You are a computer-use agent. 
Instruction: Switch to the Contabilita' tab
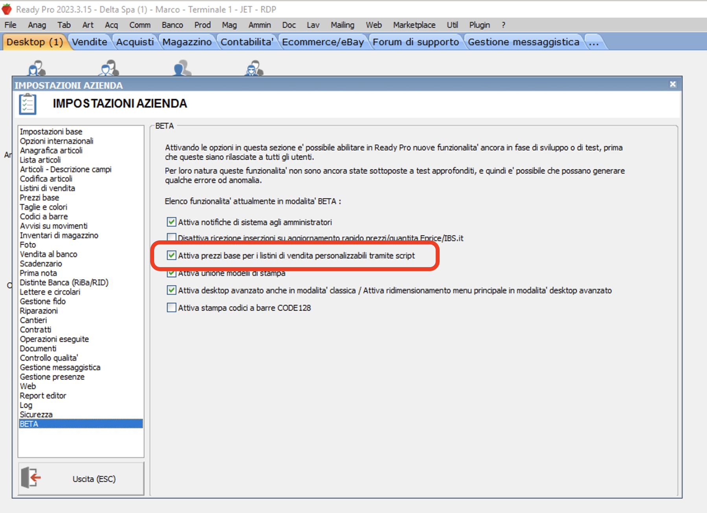pyautogui.click(x=247, y=42)
